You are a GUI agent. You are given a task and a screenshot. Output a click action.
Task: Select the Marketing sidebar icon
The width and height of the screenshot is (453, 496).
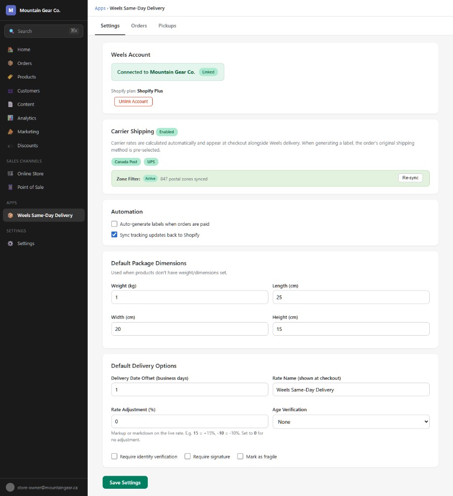point(11,131)
